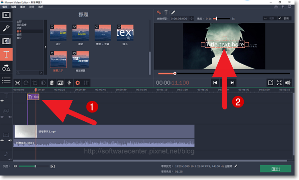
Task: Open the shapes and callouts sidebar tab
Action: coord(6,68)
